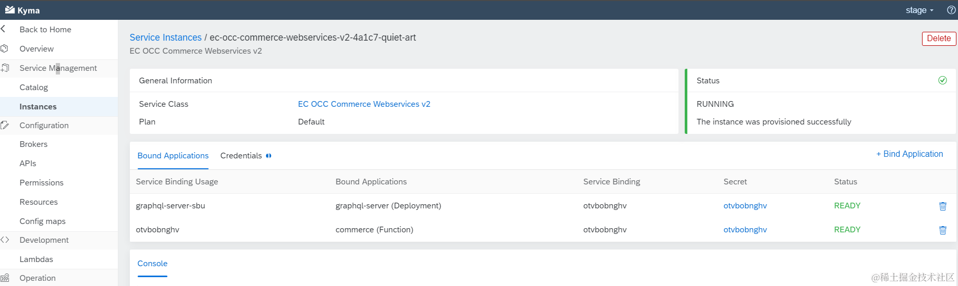Open the stage namespace dropdown
Viewport: 958px width, 286px height.
[x=919, y=10]
